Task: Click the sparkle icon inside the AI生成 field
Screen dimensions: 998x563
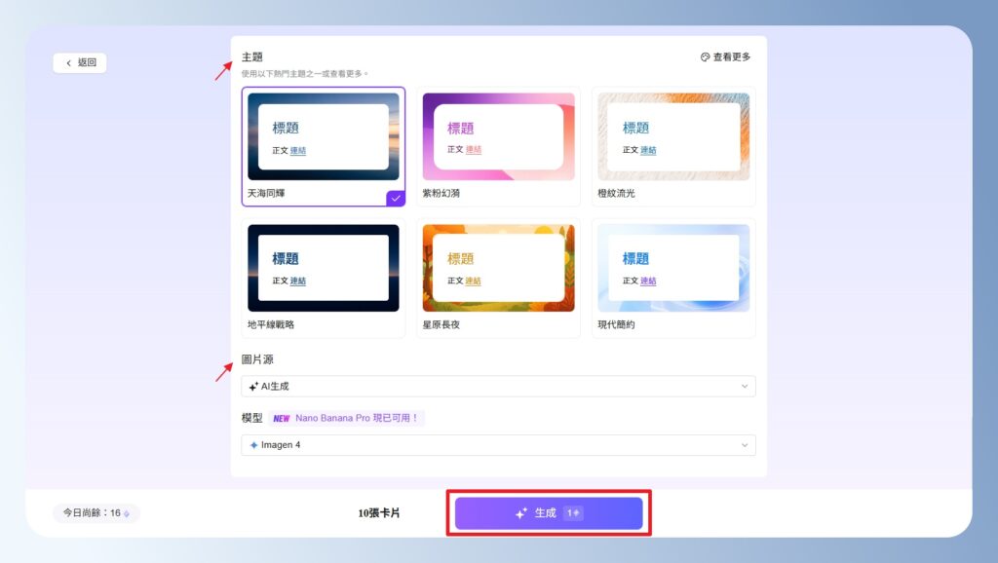Action: pyautogui.click(x=253, y=386)
